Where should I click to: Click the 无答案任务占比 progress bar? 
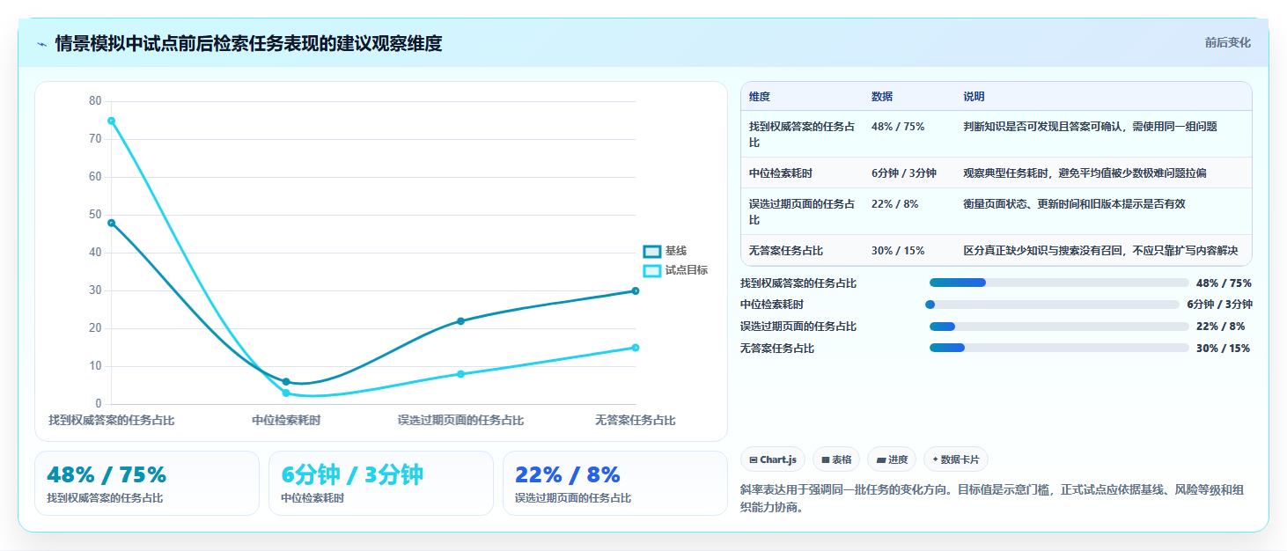pyautogui.click(x=1059, y=349)
